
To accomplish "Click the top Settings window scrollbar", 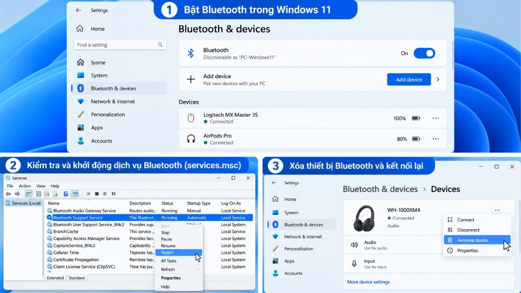I will click(452, 55).
